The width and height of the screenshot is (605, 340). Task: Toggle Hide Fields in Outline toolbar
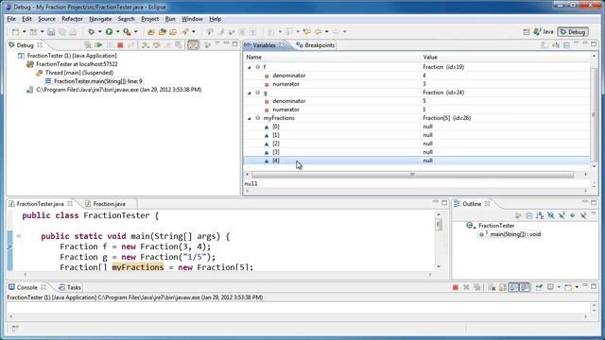click(550, 215)
